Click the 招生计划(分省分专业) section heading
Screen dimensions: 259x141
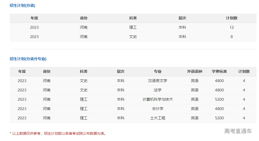(x=28, y=59)
